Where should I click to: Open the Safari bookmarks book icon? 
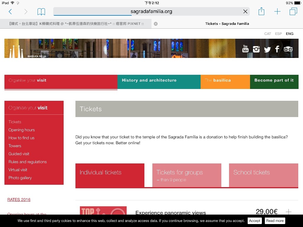coord(41,12)
